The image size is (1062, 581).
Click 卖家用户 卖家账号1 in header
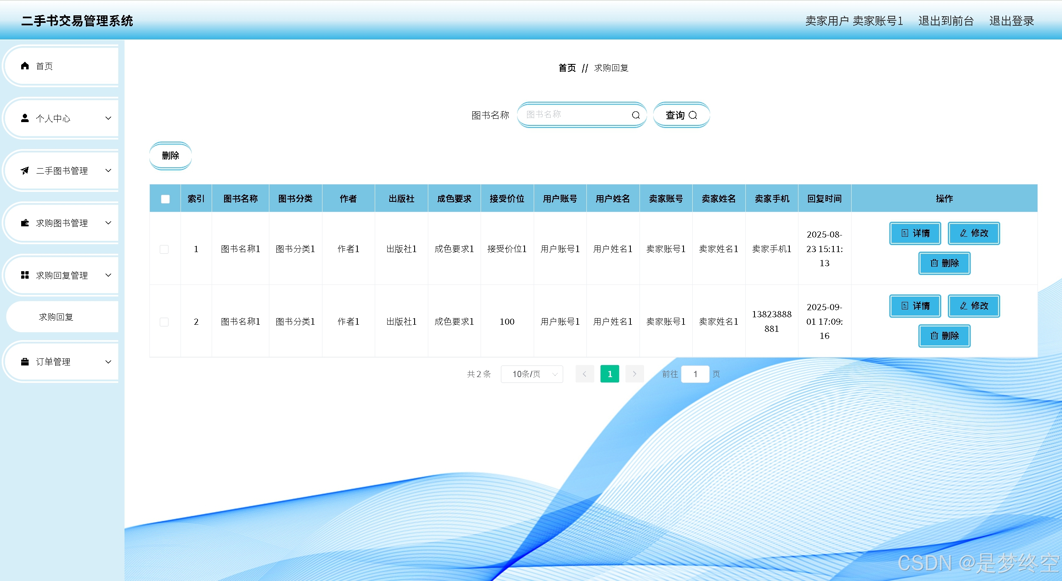coord(854,21)
